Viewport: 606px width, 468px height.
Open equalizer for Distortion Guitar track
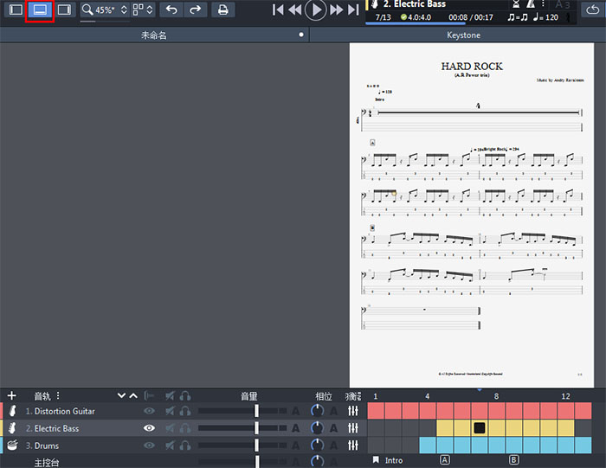click(352, 412)
